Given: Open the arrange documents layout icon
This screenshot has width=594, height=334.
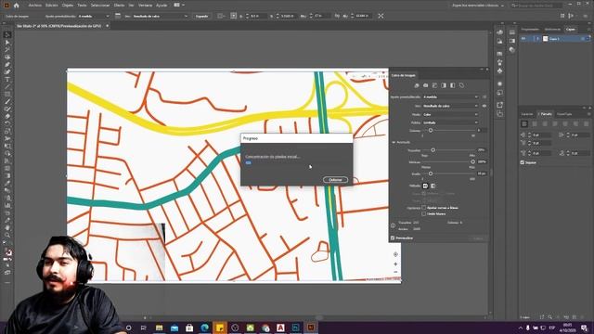Looking at the screenshot, I should (178, 6).
